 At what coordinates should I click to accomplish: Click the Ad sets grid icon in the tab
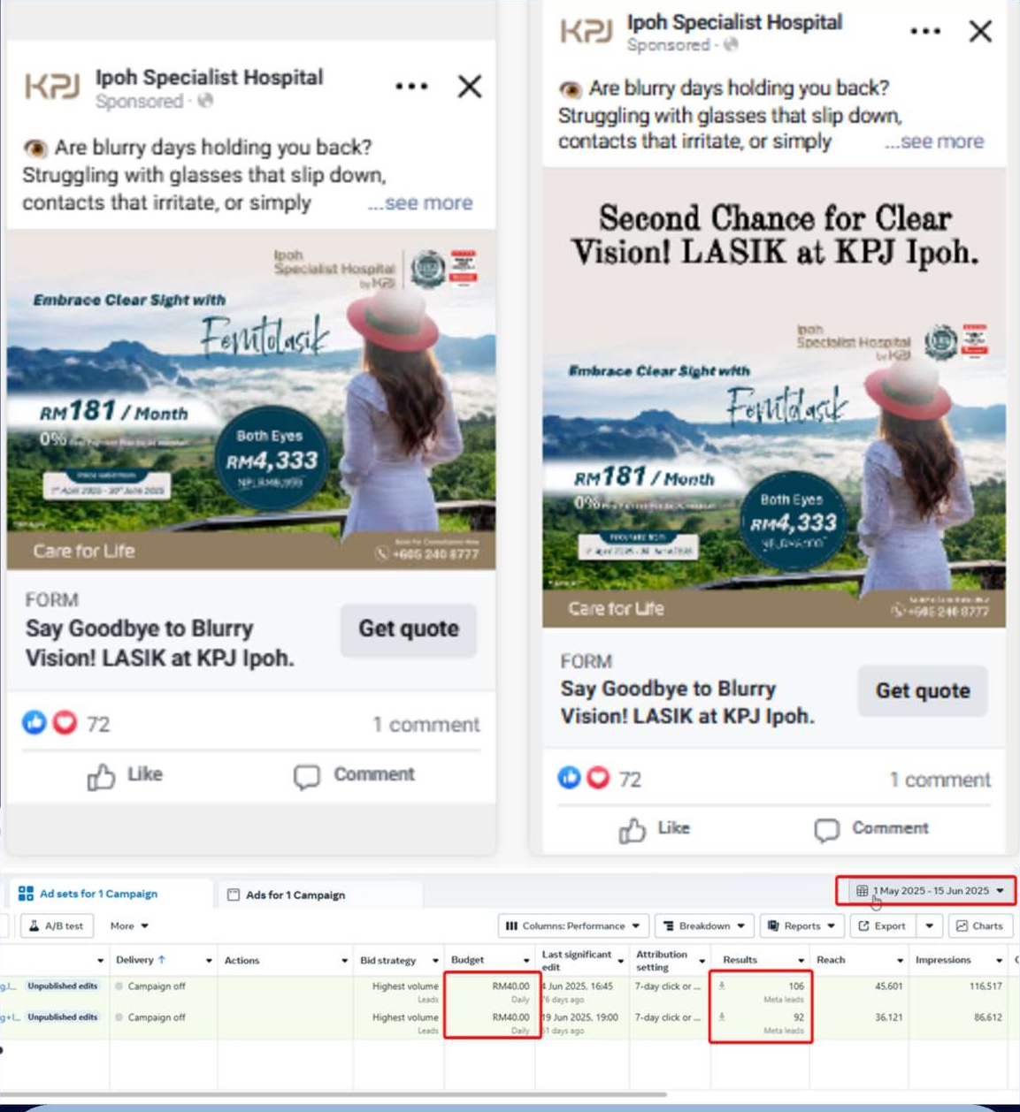click(x=26, y=894)
